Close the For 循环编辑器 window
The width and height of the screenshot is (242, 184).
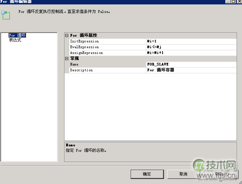point(240,1)
